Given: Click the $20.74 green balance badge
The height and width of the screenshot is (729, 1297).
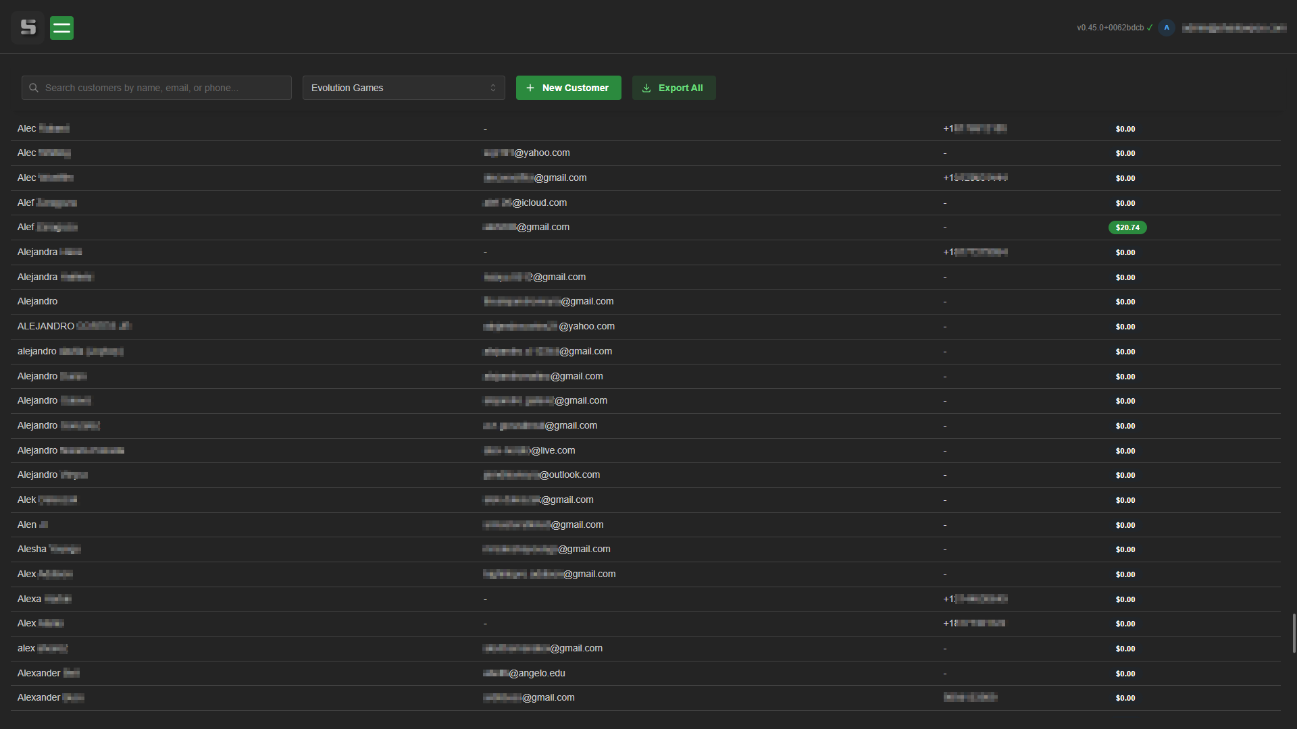Looking at the screenshot, I should click(x=1127, y=228).
